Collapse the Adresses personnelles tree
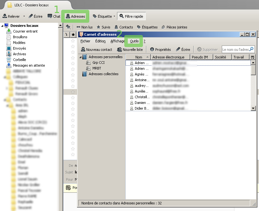Viewport: 259px width, 211px height. [80, 57]
